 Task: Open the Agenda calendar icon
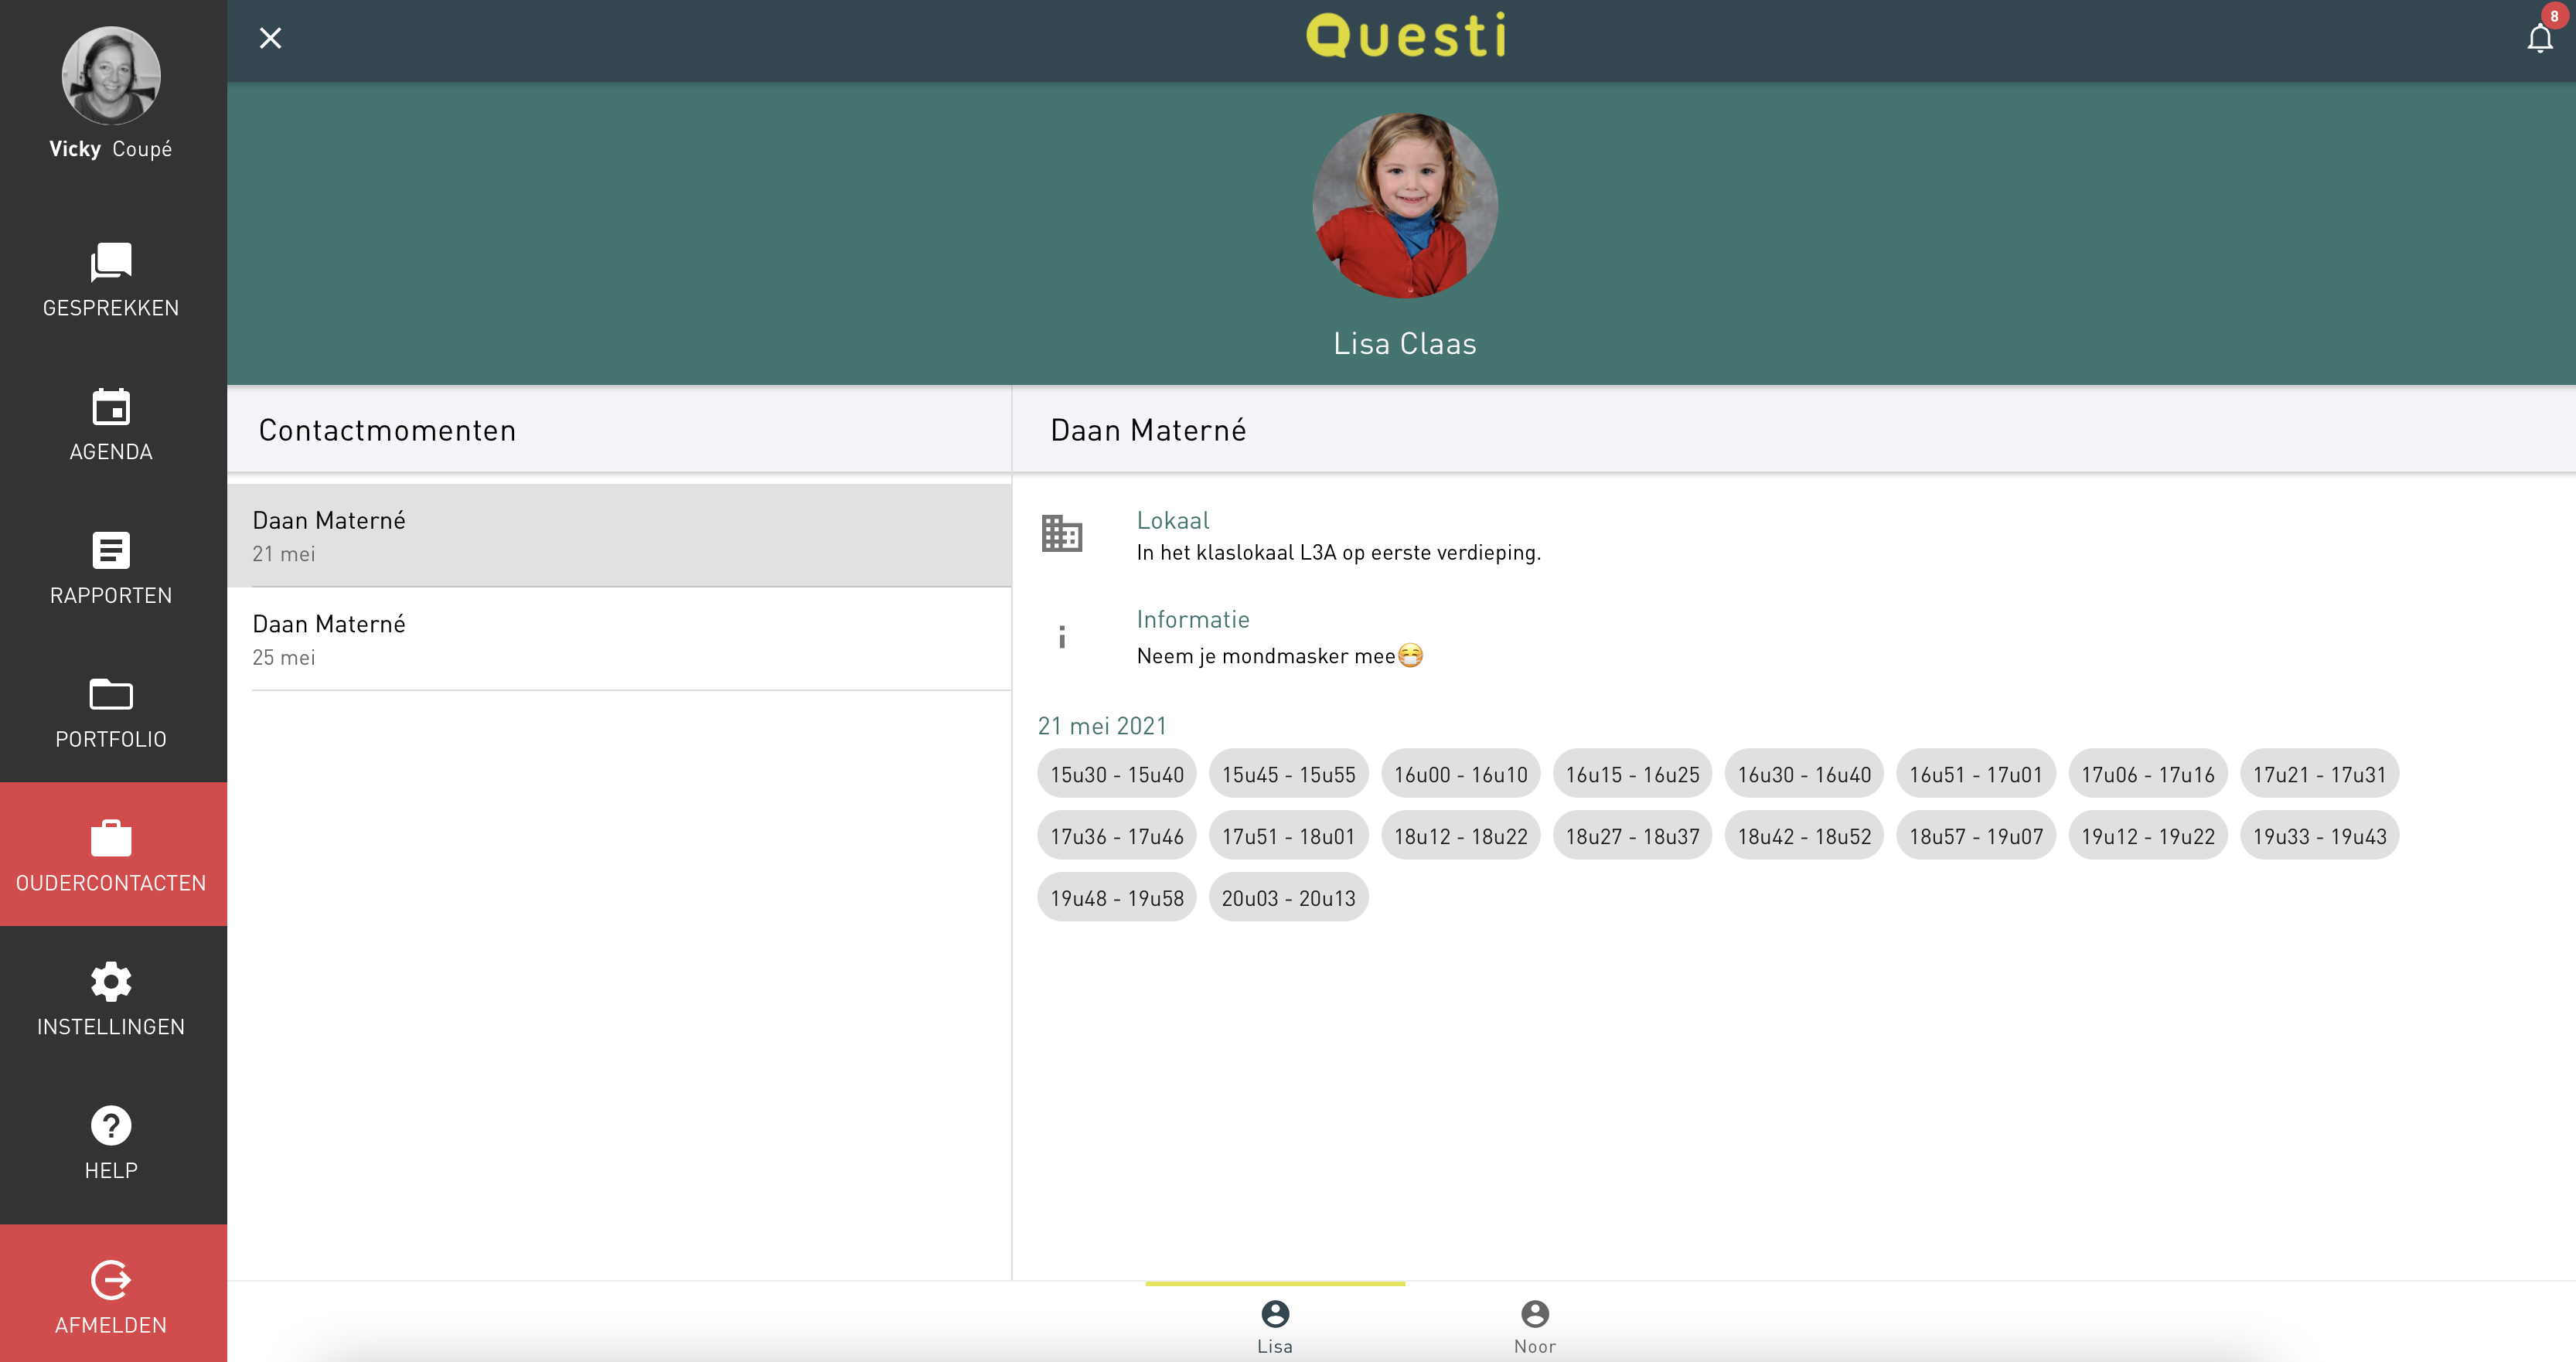(x=111, y=407)
